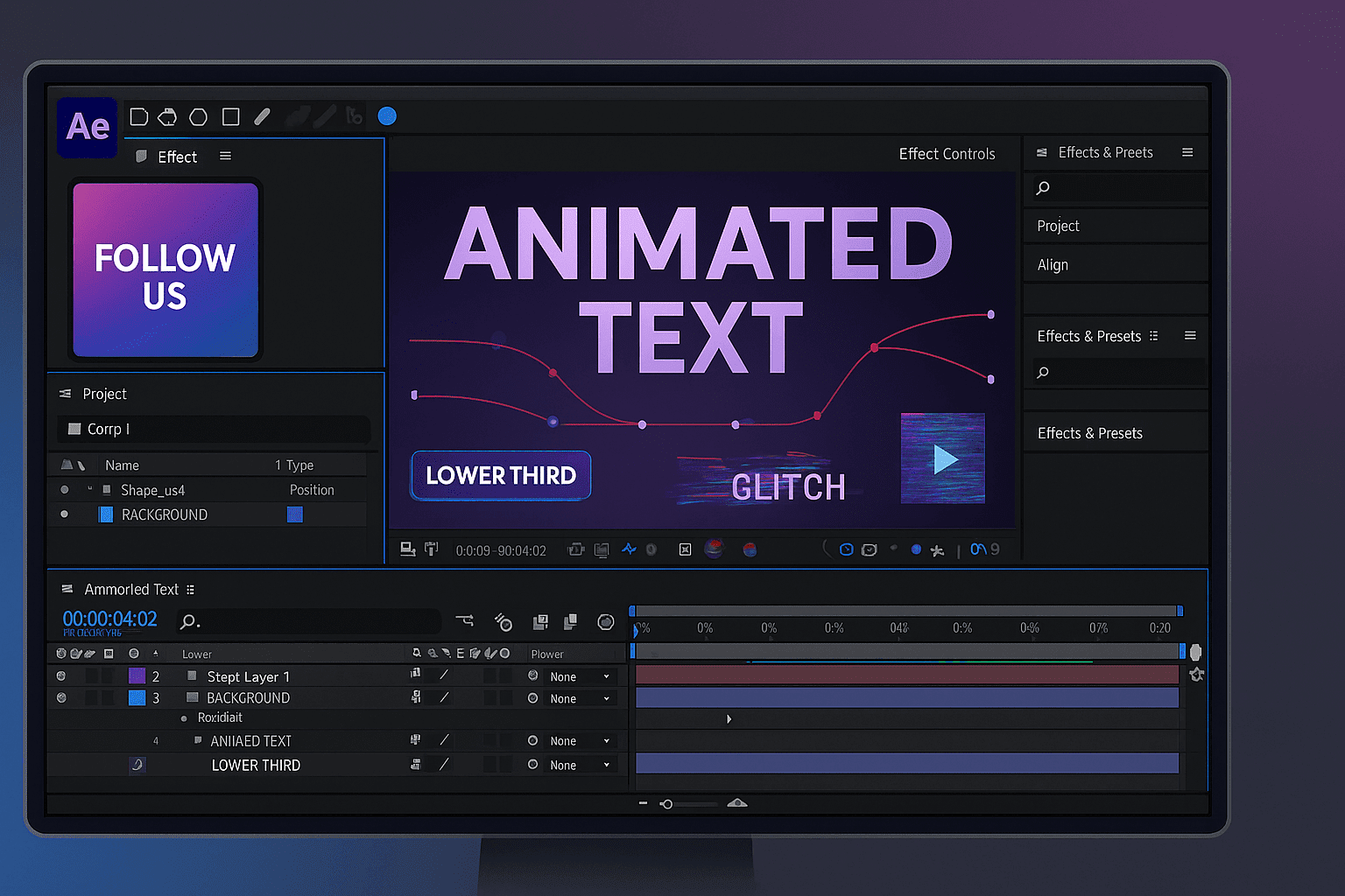This screenshot has height=896, width=1345.
Task: Open the None parent dropdown for BACKGROUND layer
Action: click(x=580, y=697)
